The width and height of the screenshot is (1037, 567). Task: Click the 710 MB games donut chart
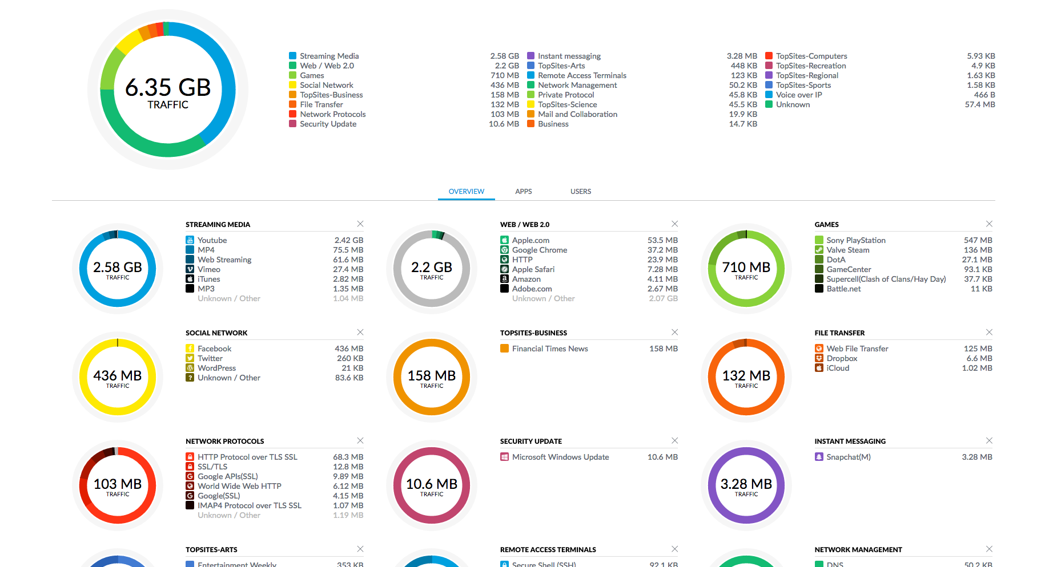pyautogui.click(x=746, y=269)
